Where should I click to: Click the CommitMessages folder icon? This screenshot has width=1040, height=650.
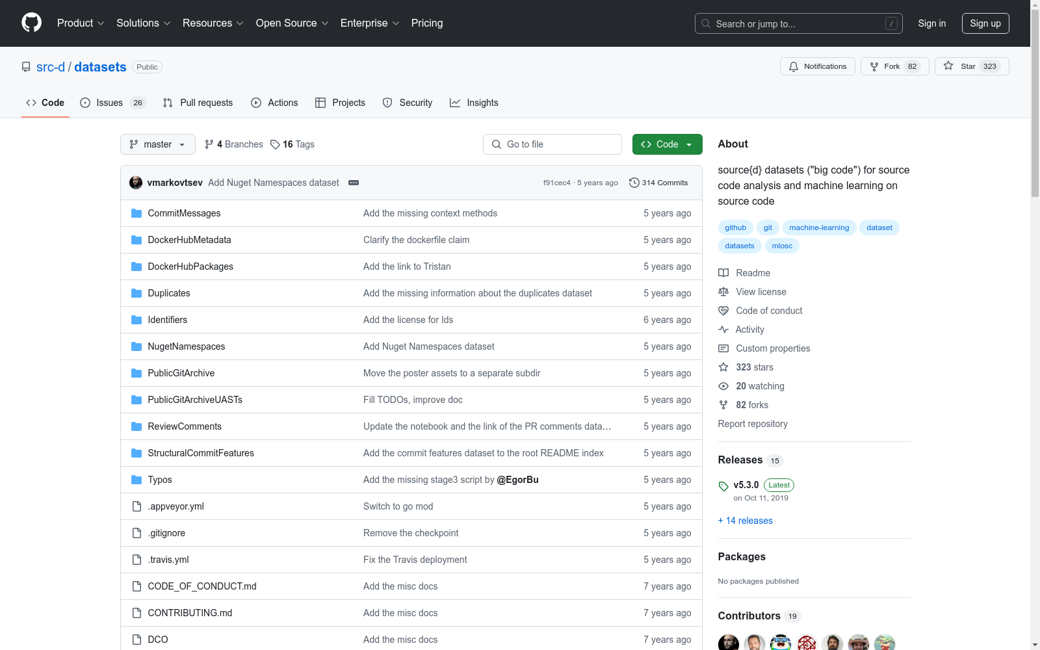pyautogui.click(x=136, y=213)
